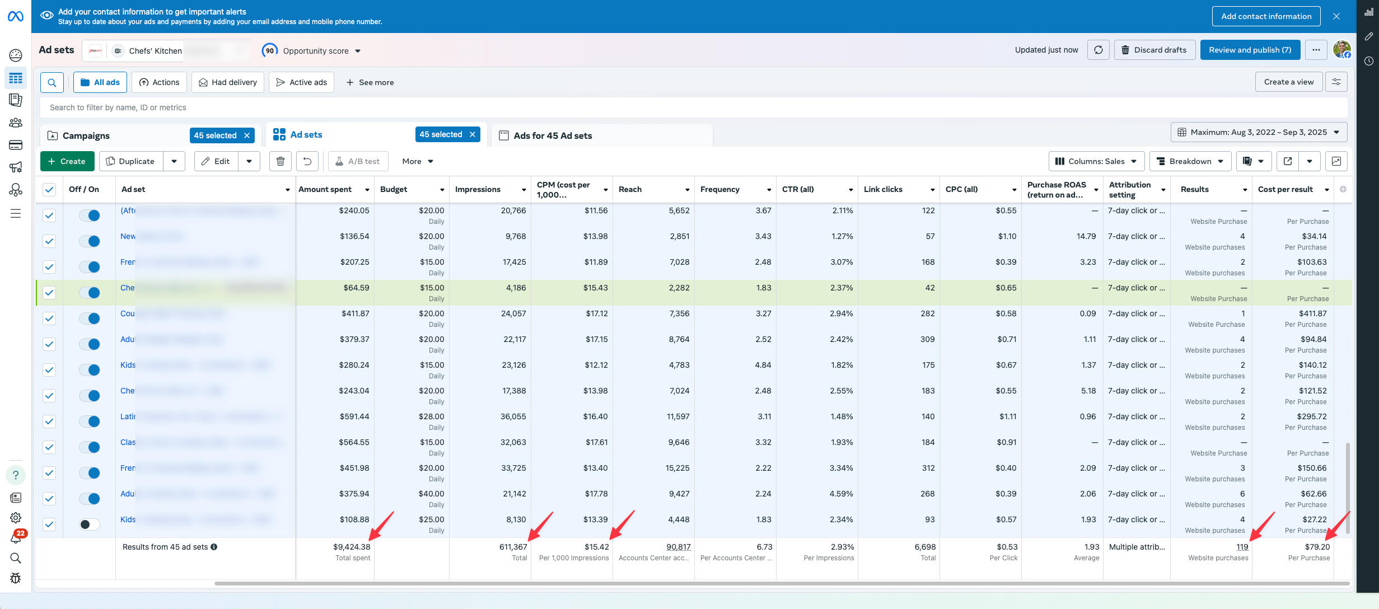Viewport: 1379px width, 609px height.
Task: Switch to the Campaigns tab
Action: (x=86, y=135)
